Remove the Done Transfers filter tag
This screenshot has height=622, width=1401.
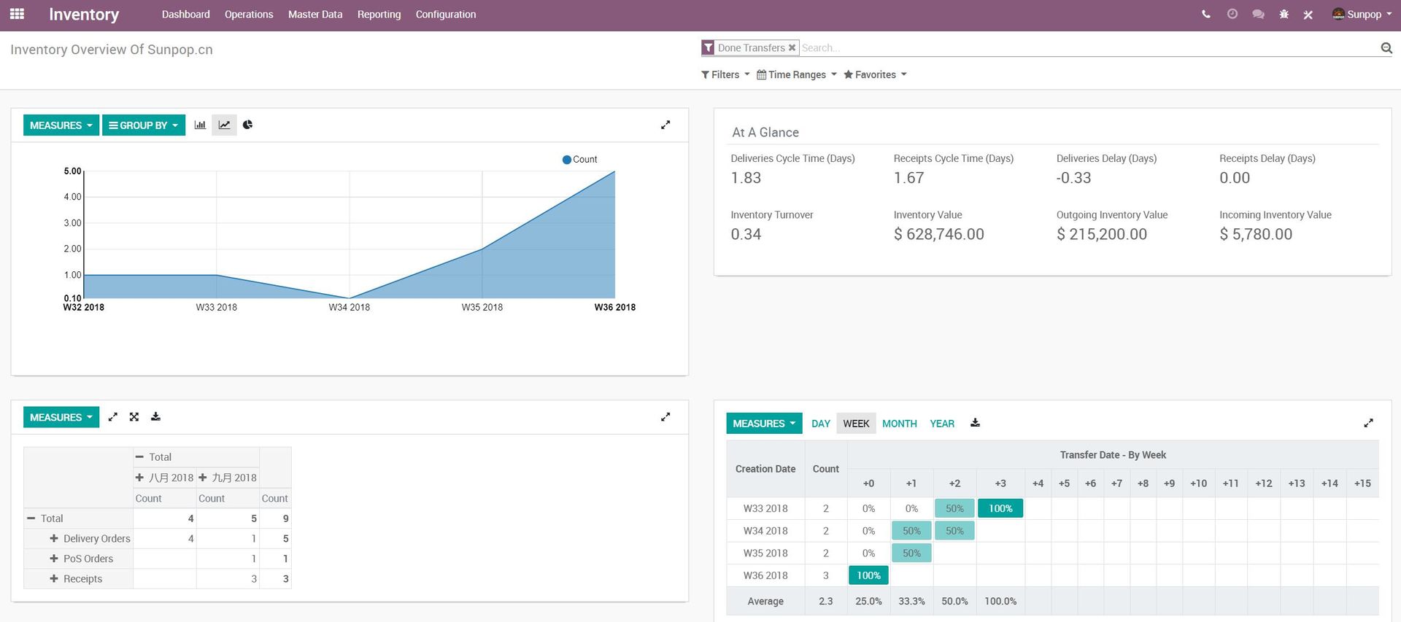click(792, 47)
